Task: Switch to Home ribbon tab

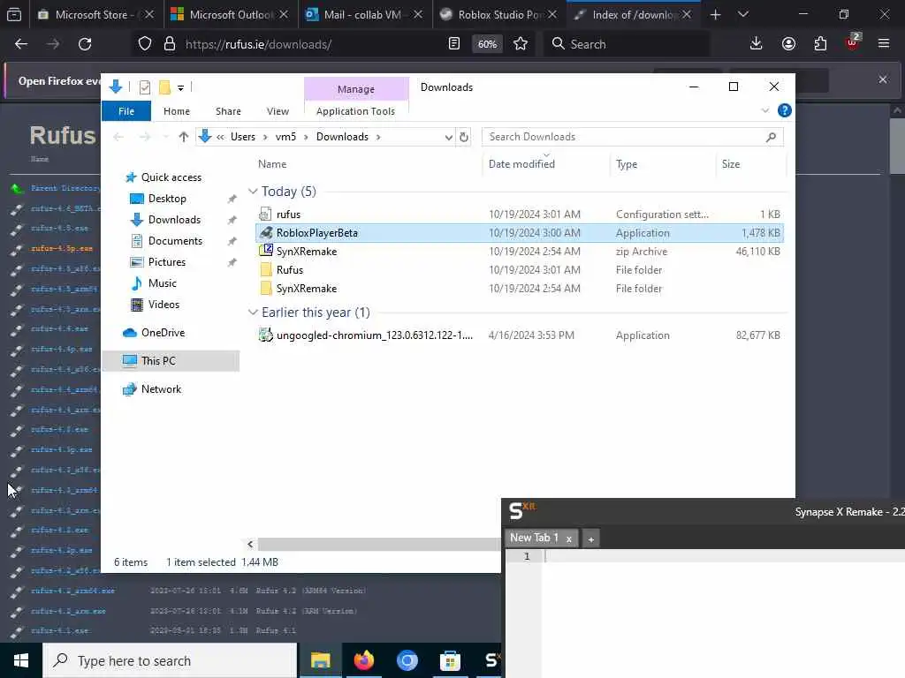Action: point(177,111)
